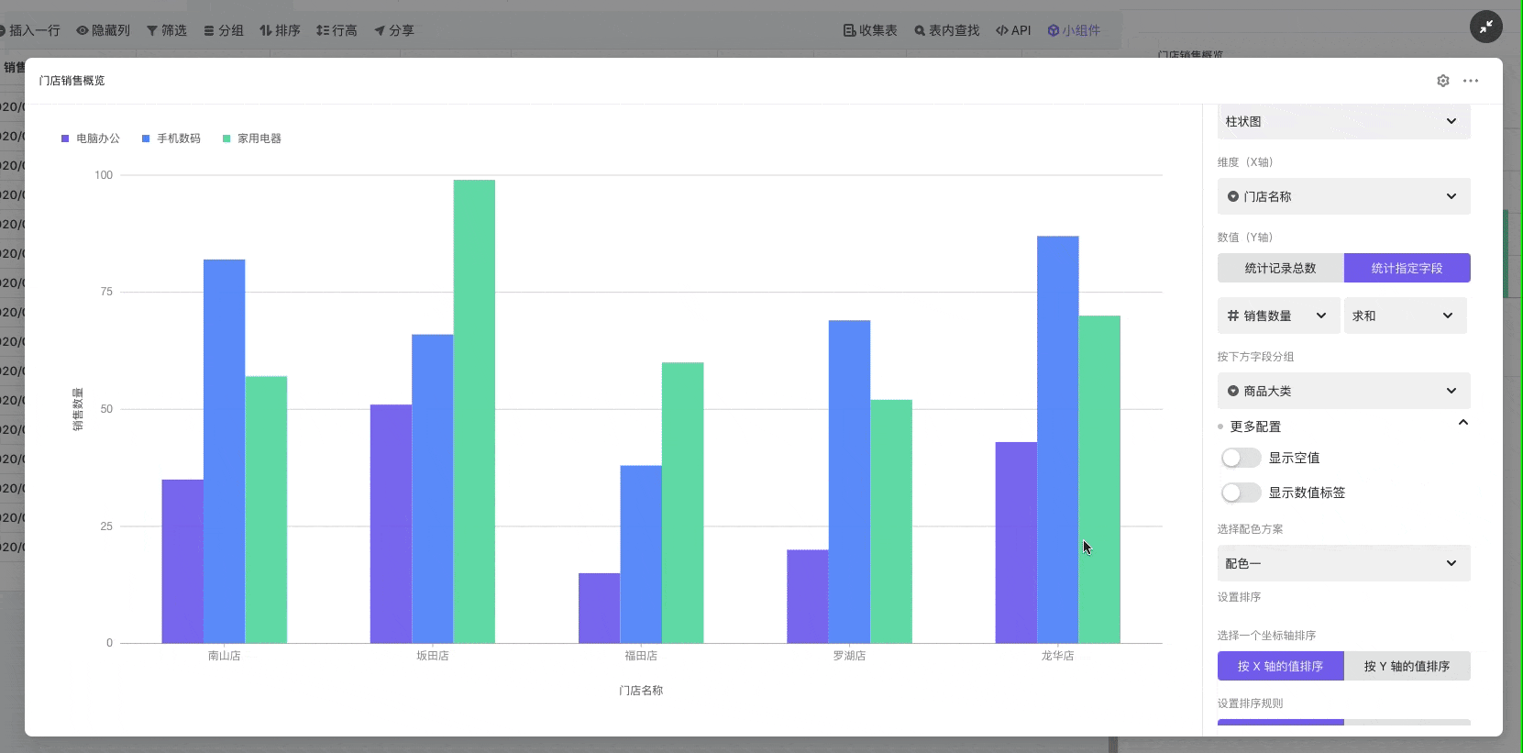Click the 排序 sort icon

point(266,30)
